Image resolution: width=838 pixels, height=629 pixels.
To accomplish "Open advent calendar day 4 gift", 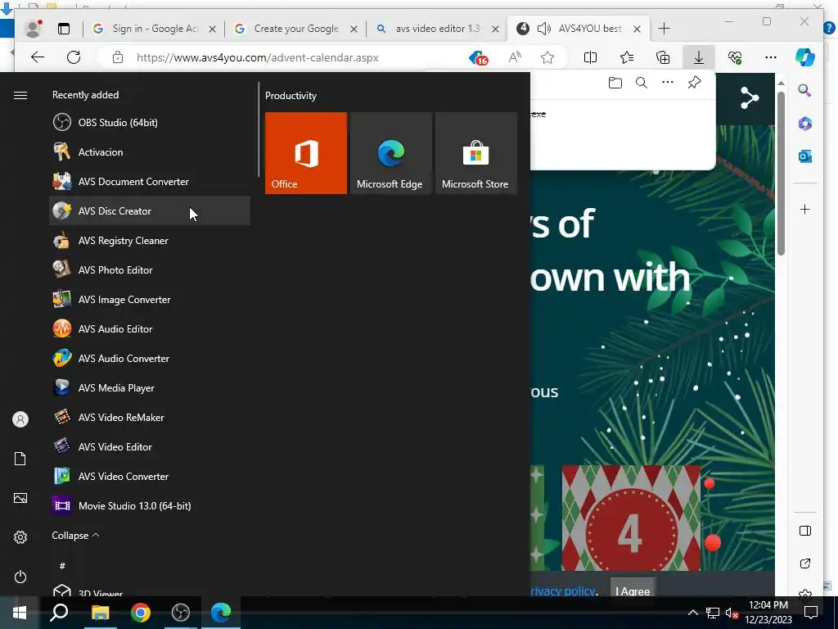I will click(631, 518).
